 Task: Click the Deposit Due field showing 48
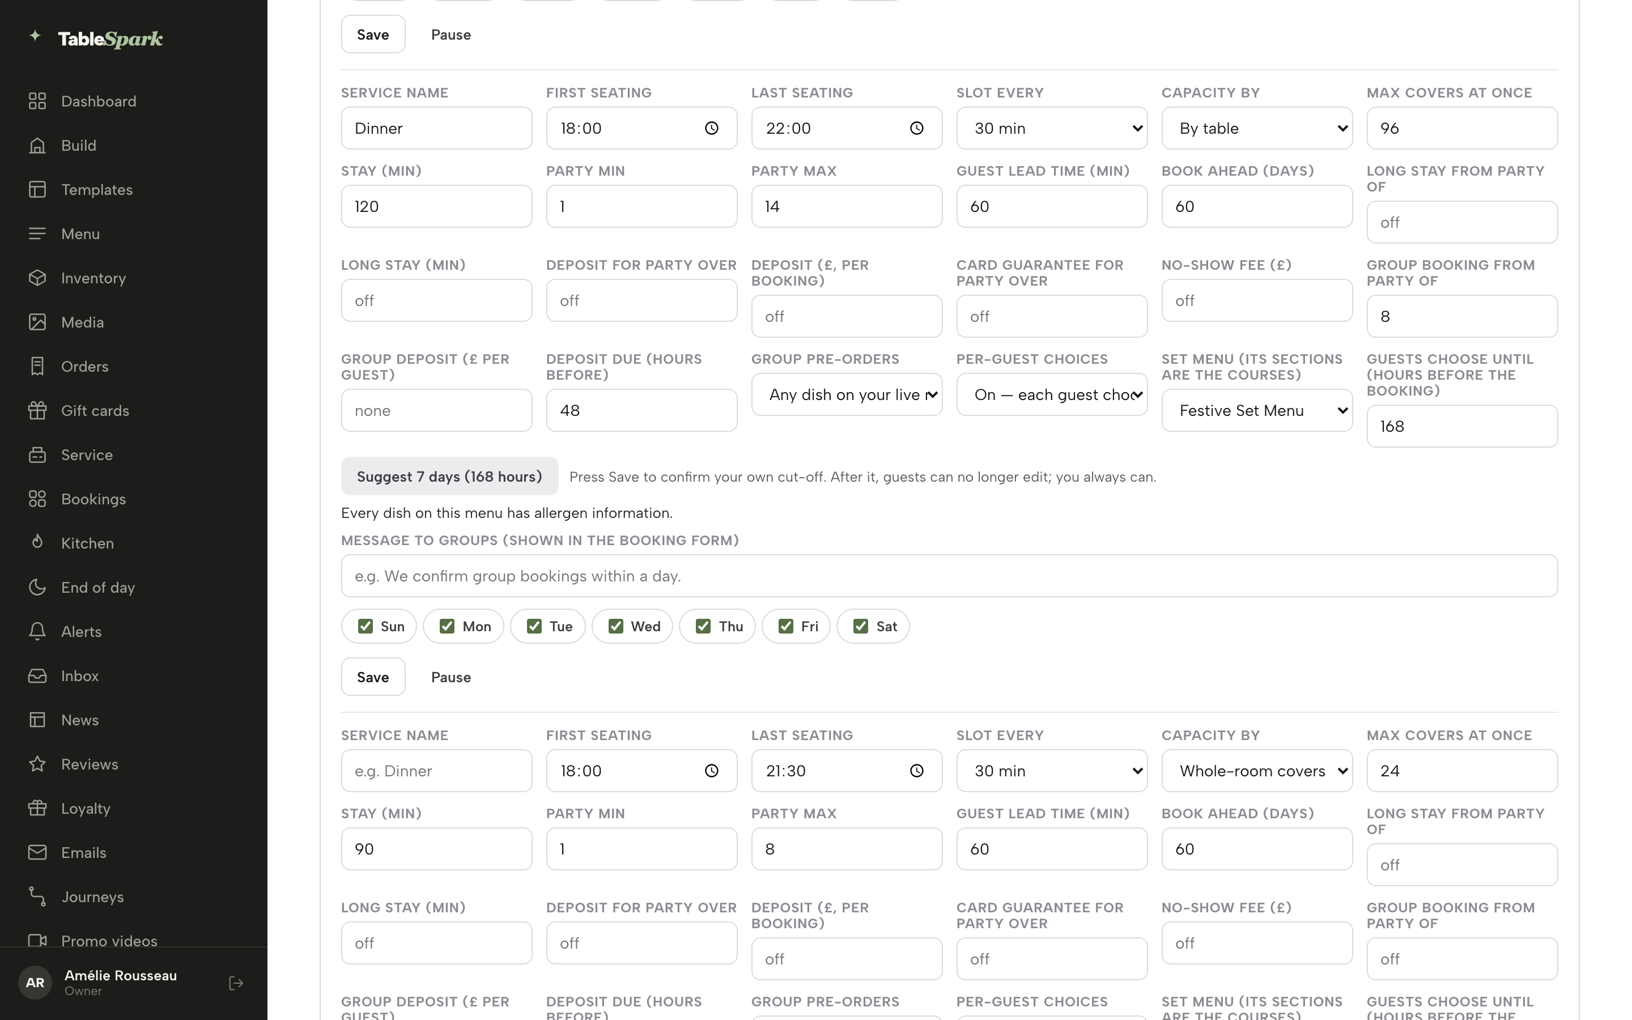tap(641, 410)
